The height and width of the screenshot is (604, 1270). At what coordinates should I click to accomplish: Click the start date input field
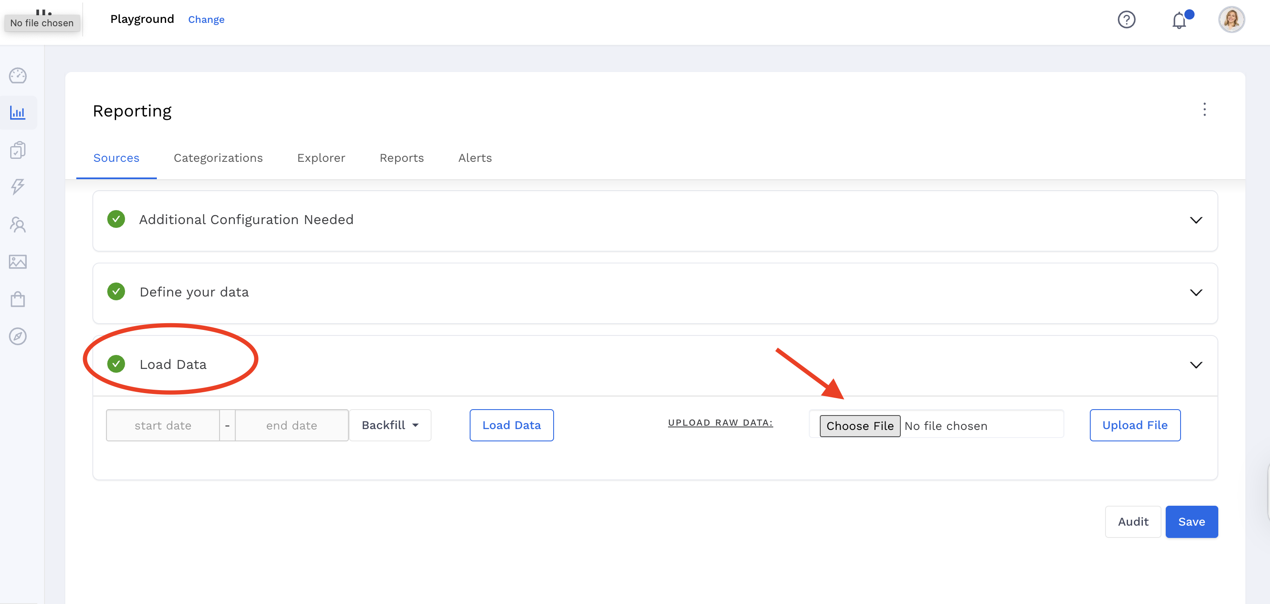(163, 425)
